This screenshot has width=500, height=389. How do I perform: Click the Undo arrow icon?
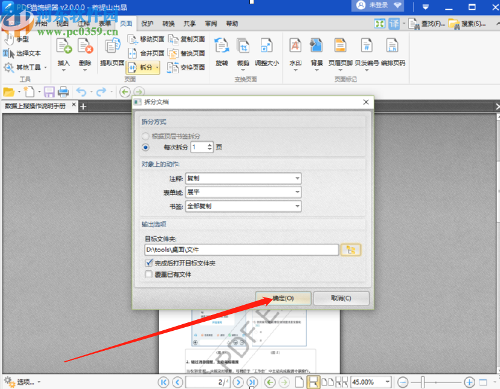pyautogui.click(x=81, y=92)
